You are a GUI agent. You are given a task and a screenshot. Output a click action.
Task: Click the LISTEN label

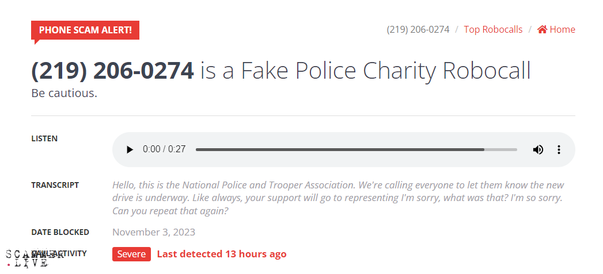coord(44,138)
